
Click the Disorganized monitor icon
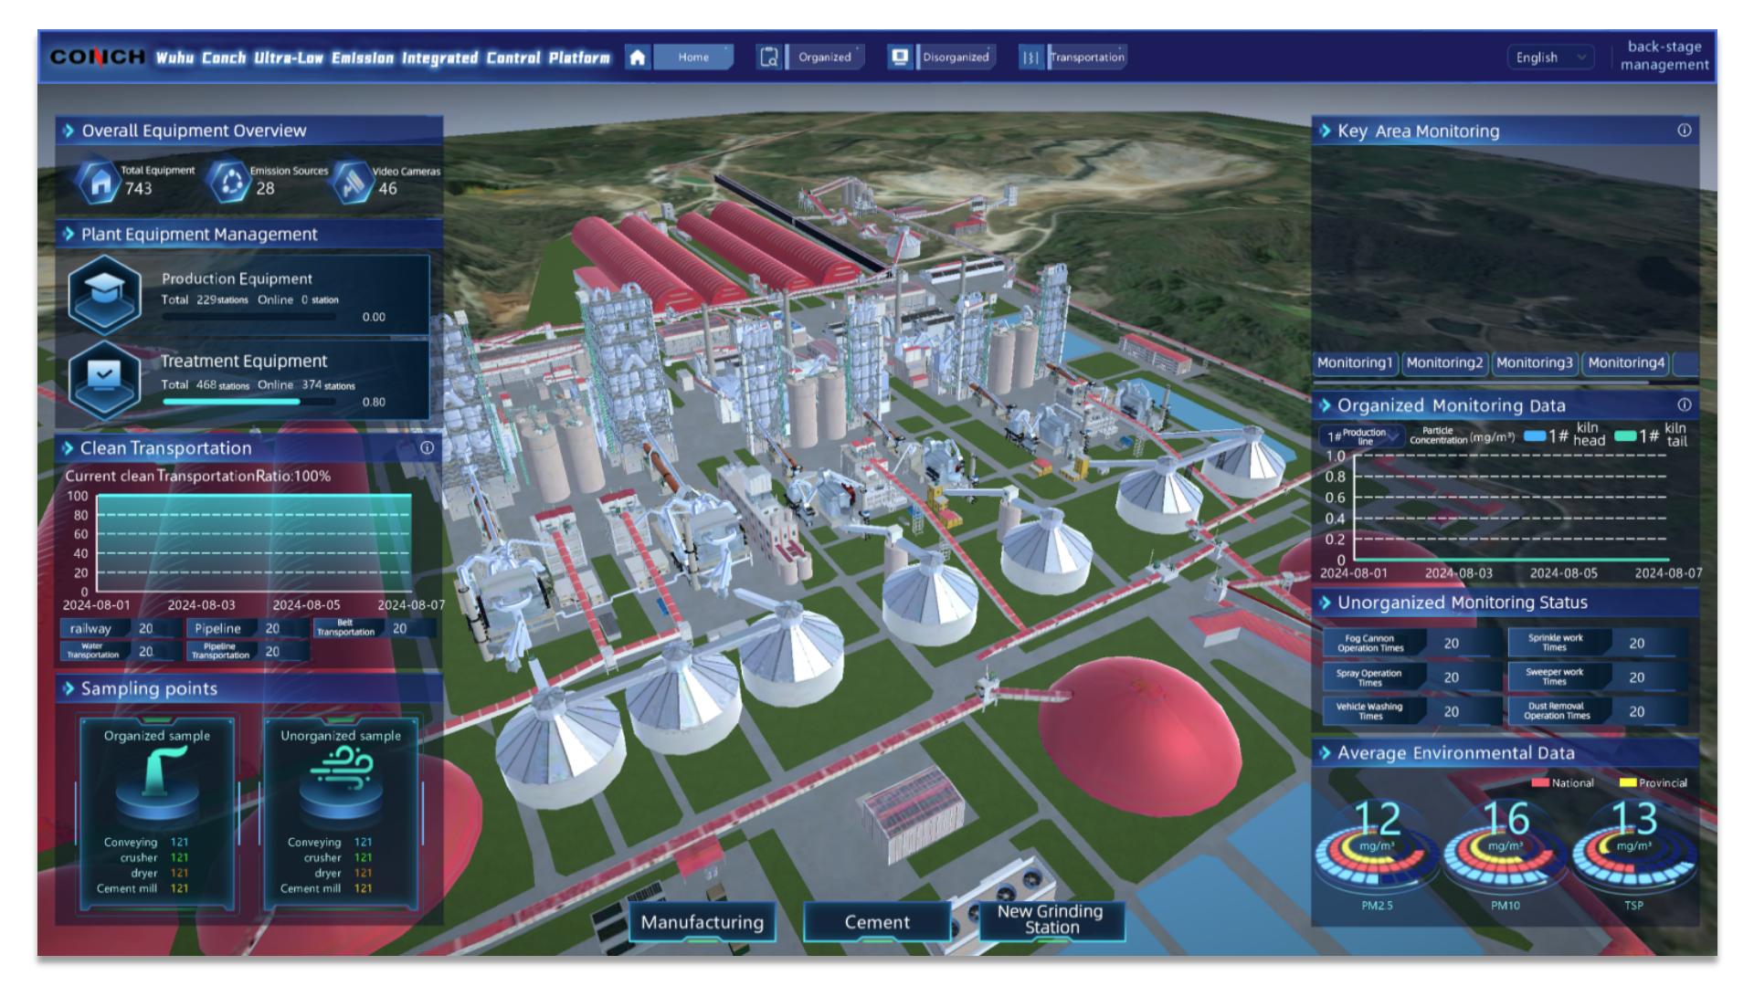click(x=900, y=58)
